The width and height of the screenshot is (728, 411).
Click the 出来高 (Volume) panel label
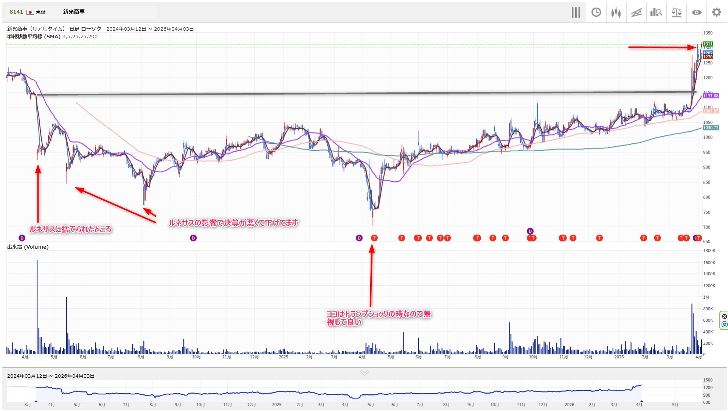[x=28, y=247]
